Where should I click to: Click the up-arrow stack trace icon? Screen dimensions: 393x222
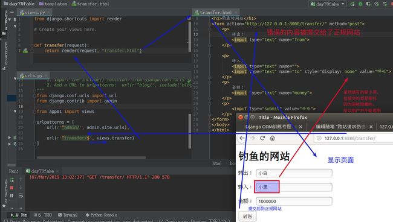[x=21, y=180]
